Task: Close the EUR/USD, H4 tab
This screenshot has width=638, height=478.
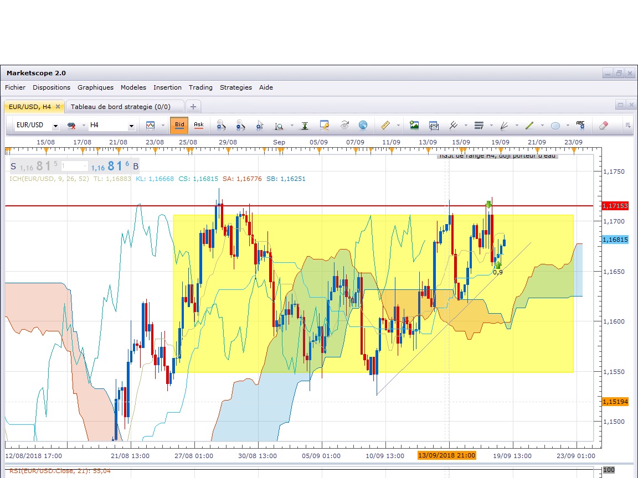Action: [x=58, y=107]
